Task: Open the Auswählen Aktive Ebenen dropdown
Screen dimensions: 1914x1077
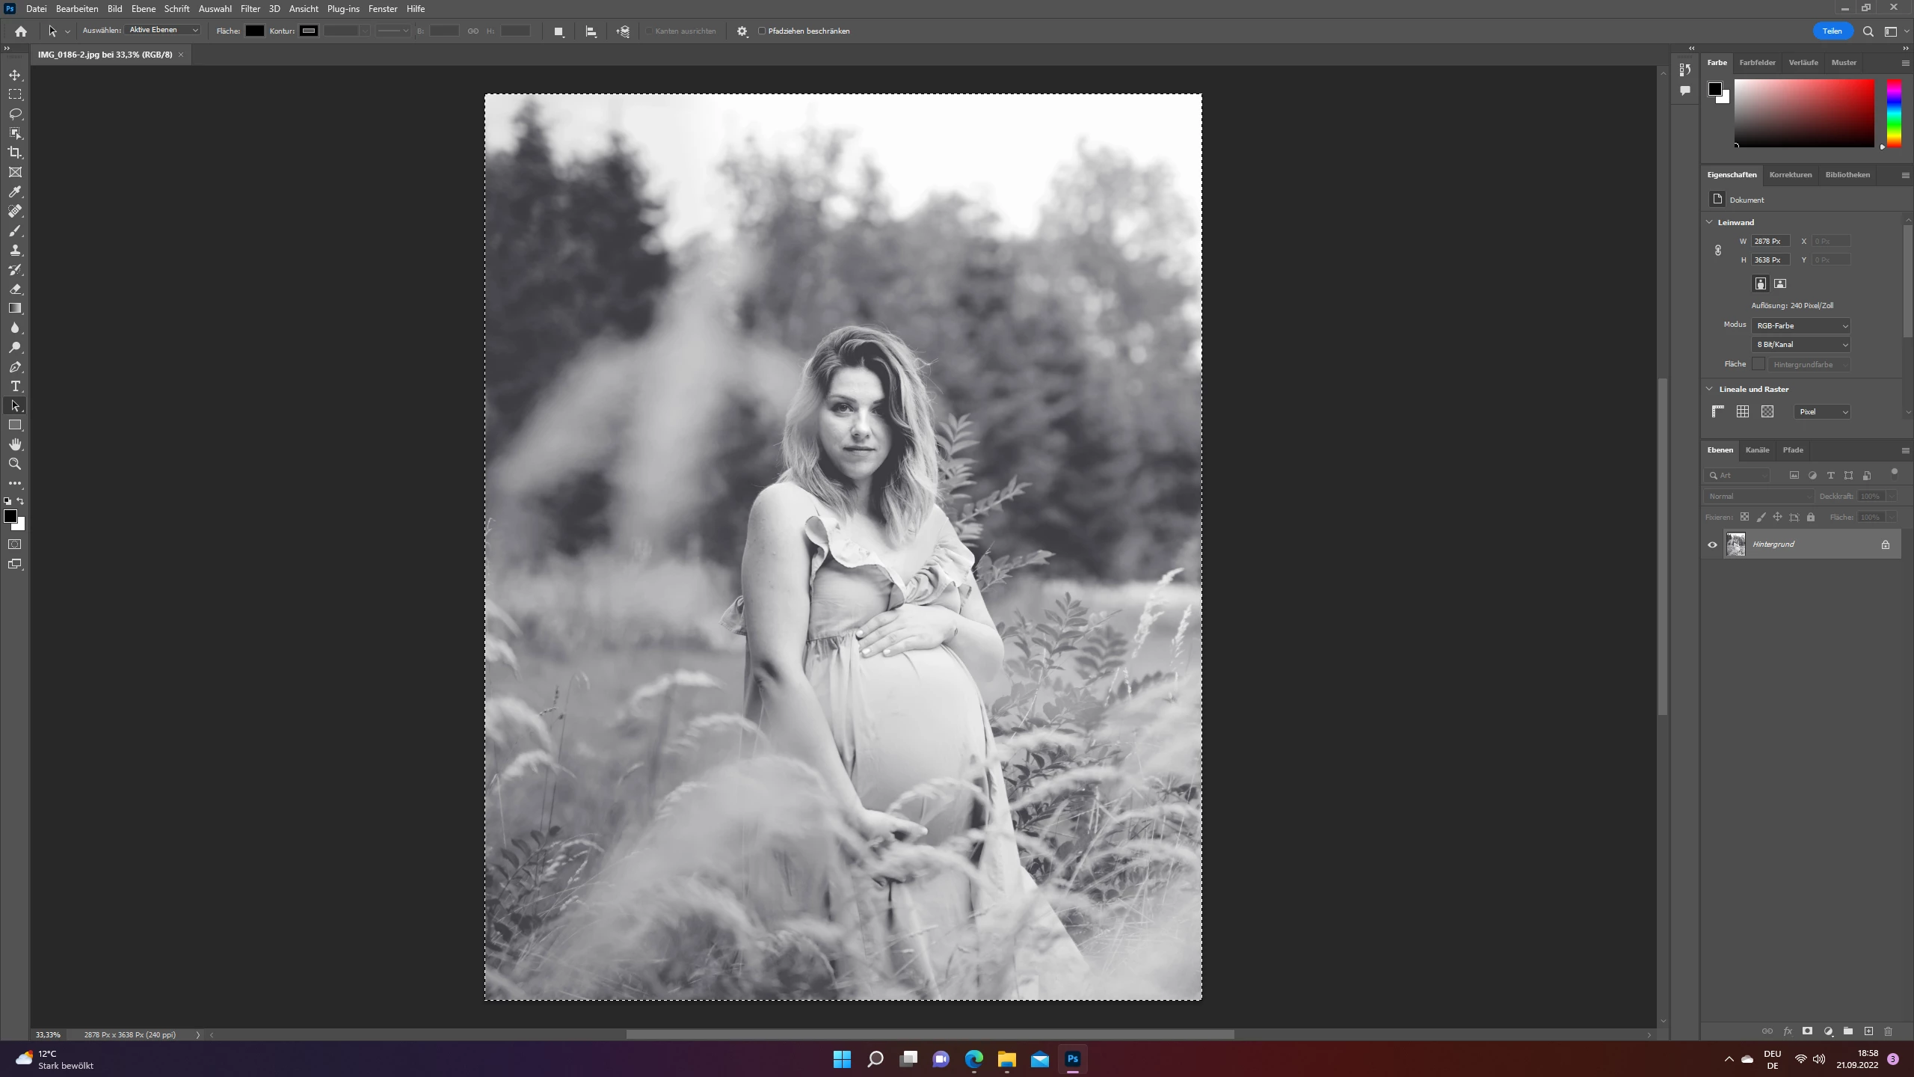Action: click(164, 30)
